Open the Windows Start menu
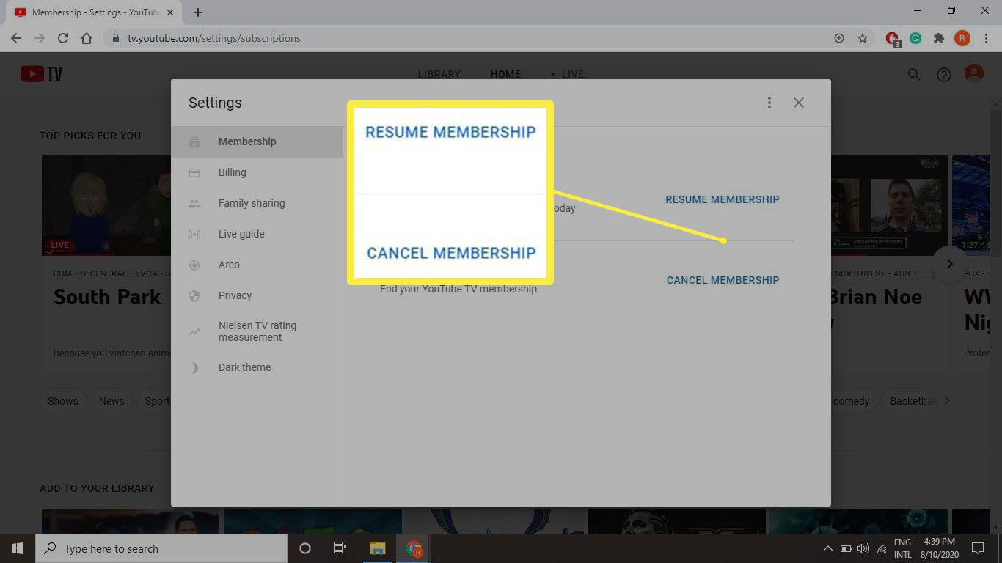 pos(18,548)
